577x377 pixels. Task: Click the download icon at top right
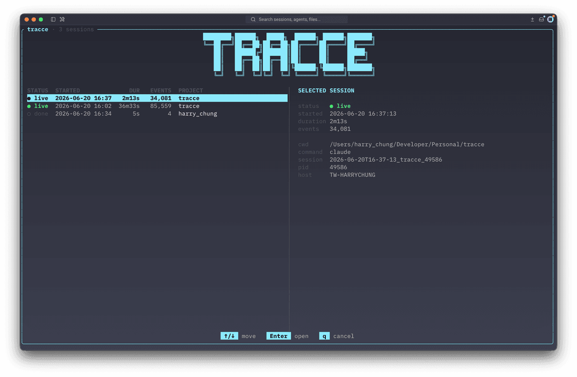click(x=532, y=20)
